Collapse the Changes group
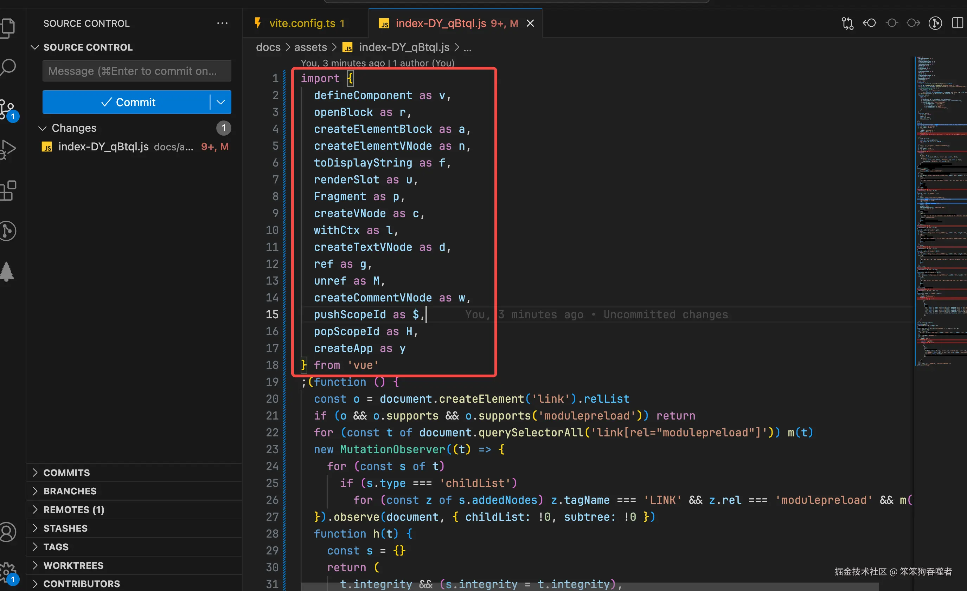 point(43,128)
